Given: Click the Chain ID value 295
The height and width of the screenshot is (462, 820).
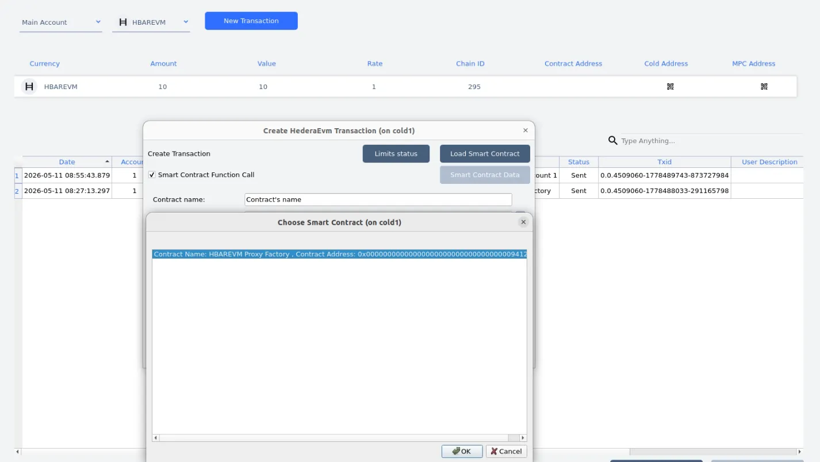Looking at the screenshot, I should (x=474, y=87).
